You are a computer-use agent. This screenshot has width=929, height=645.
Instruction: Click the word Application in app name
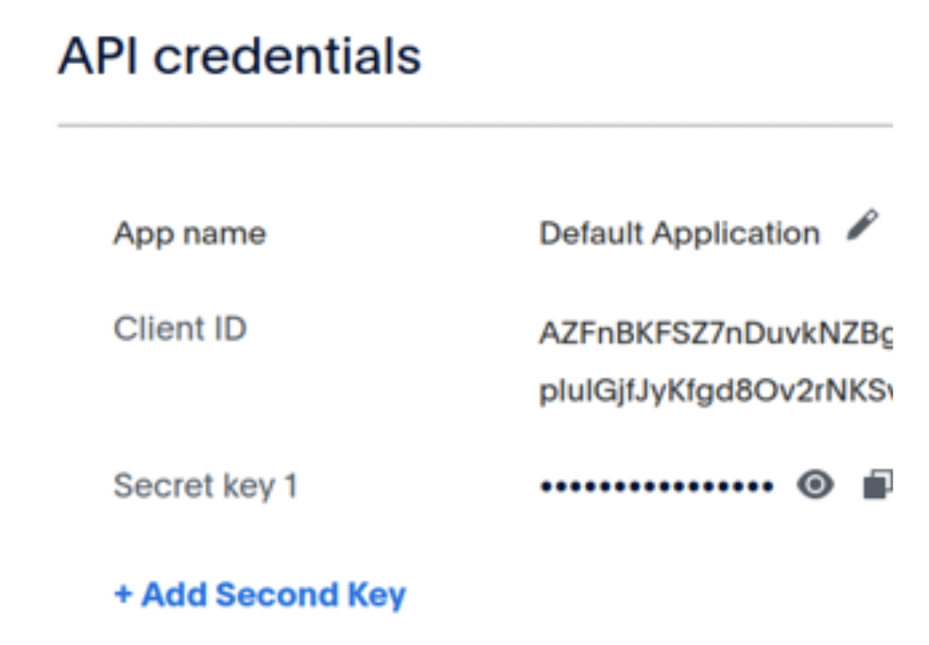coord(736,234)
